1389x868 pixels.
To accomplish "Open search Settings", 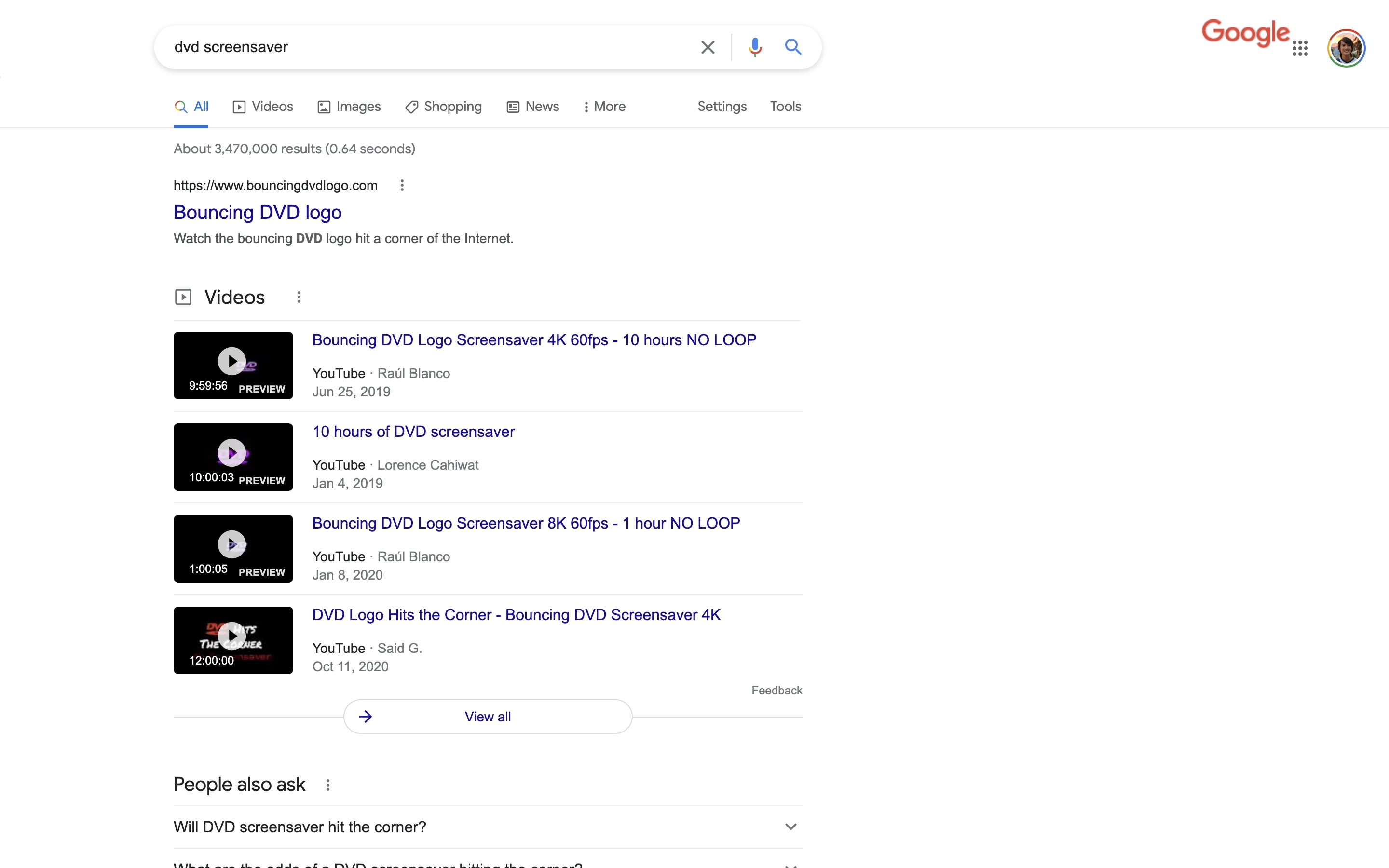I will click(x=722, y=107).
